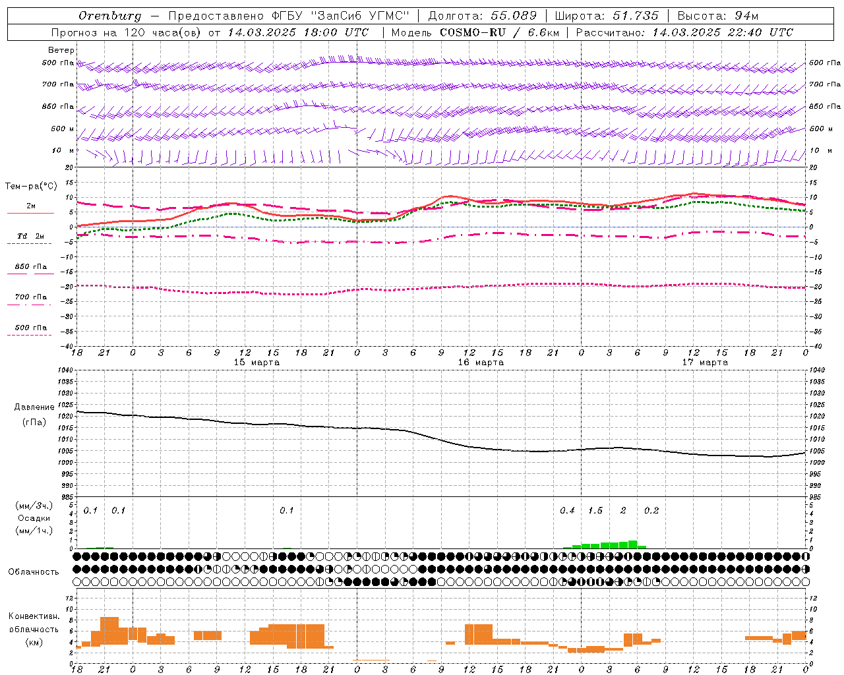Click the '0.4' precipitation amount
This screenshot has height=675, width=844.
567,511
